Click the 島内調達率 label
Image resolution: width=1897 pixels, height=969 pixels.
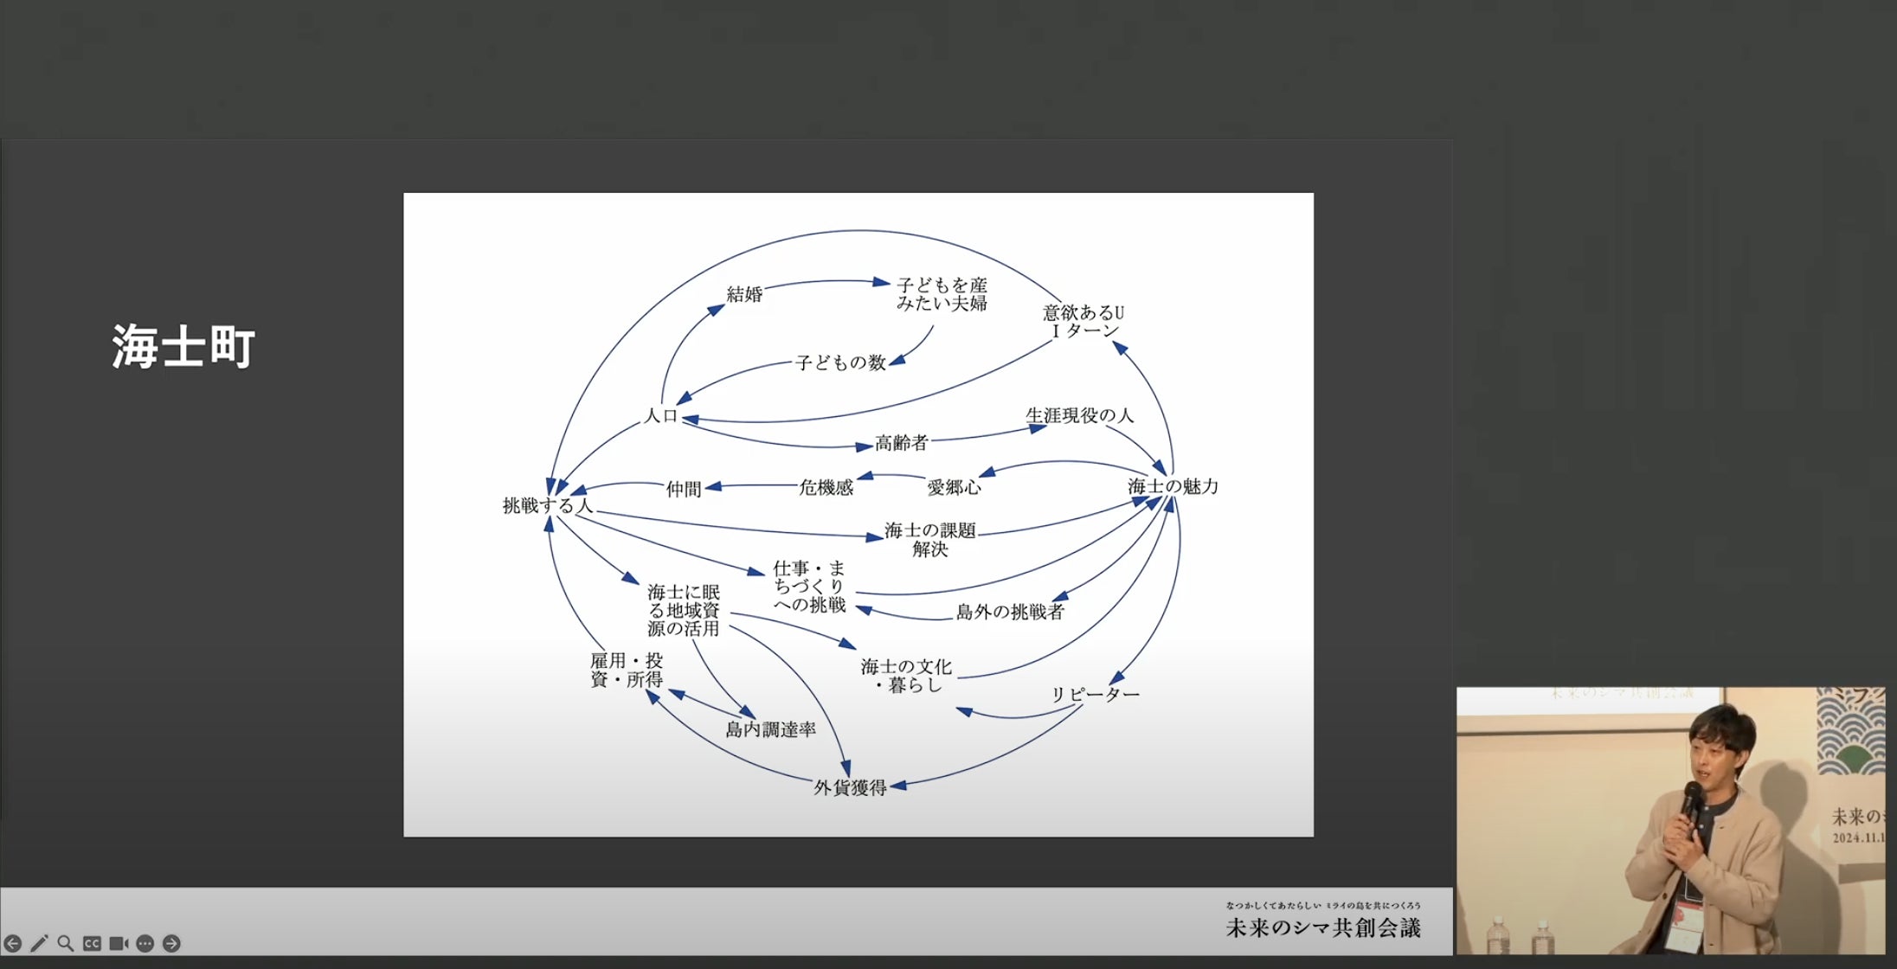pos(770,729)
